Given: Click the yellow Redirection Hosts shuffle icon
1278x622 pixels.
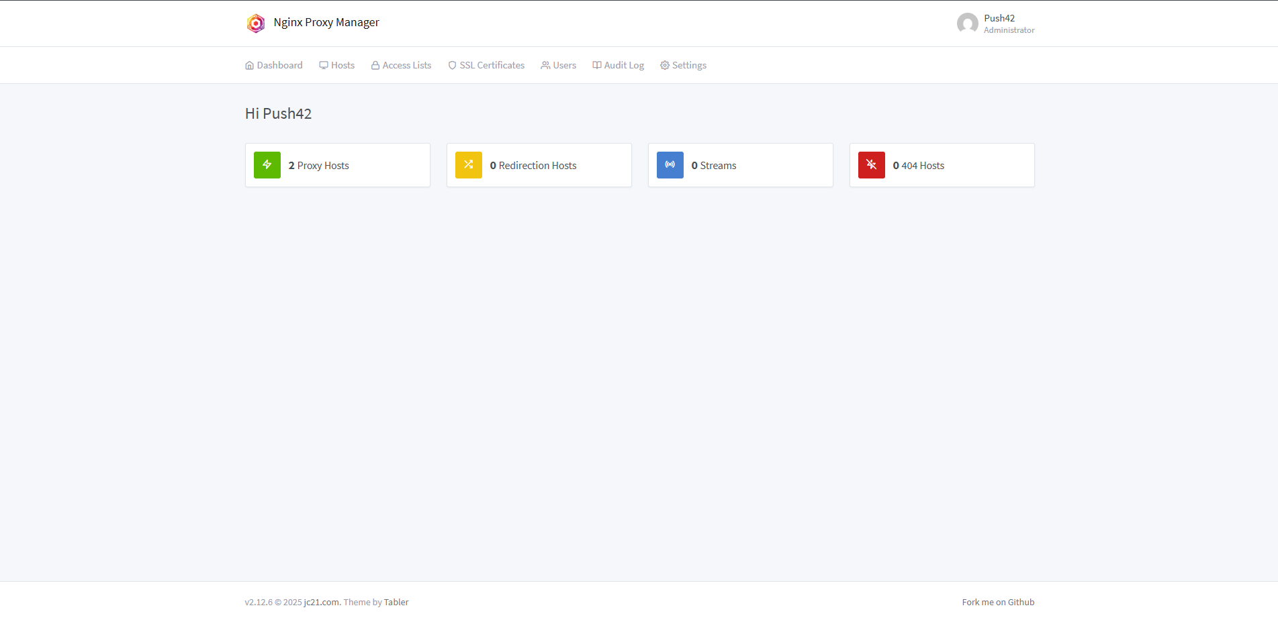Looking at the screenshot, I should [x=468, y=164].
